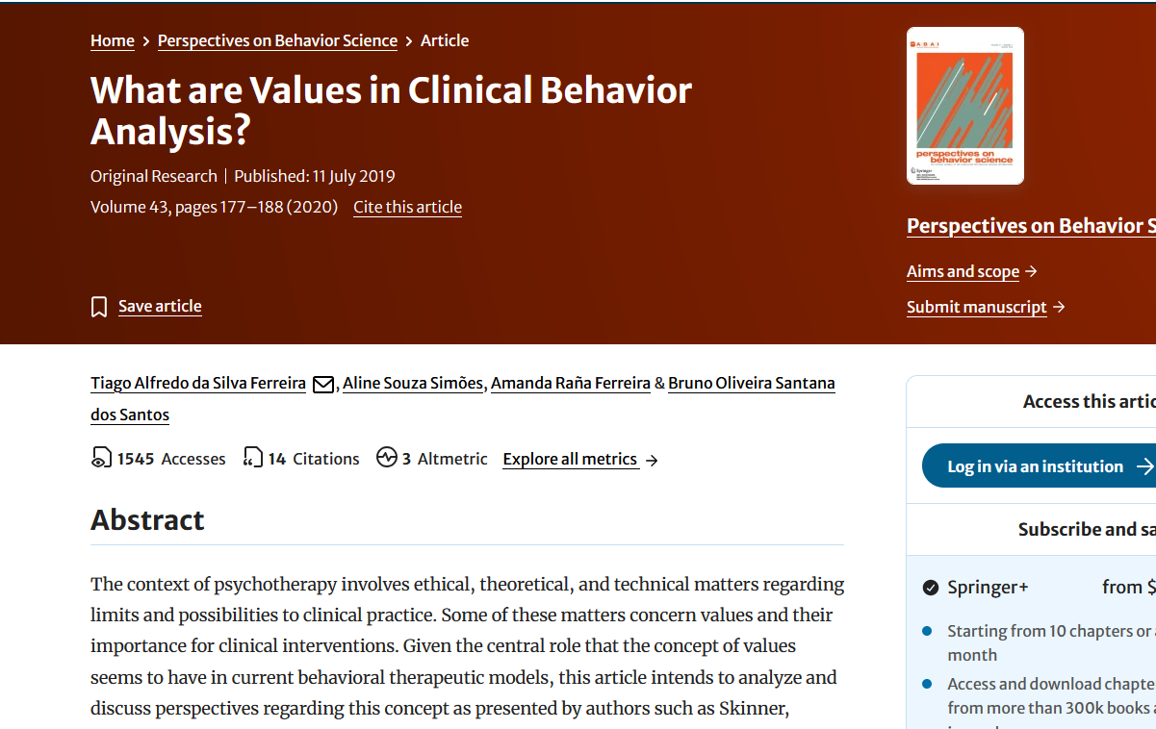Open author Amanda Raña Ferreira
The image size is (1156, 729).
(x=571, y=383)
